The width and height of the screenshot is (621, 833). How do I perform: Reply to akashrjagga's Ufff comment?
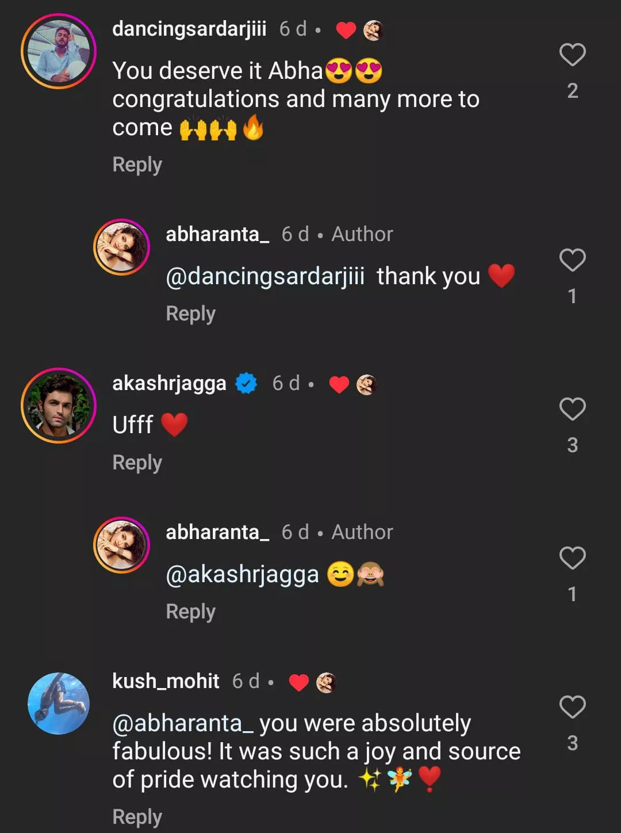(137, 463)
